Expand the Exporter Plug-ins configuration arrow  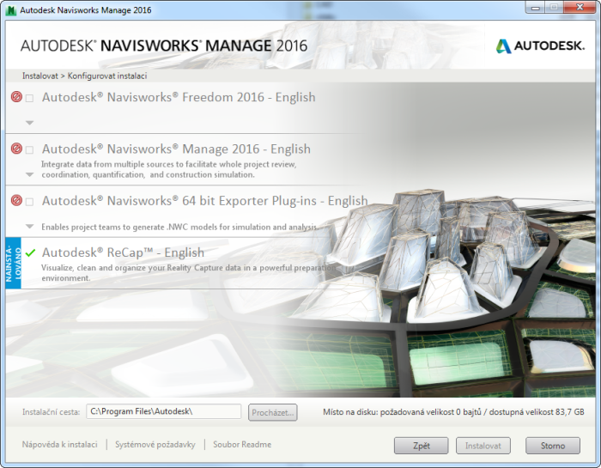(30, 227)
